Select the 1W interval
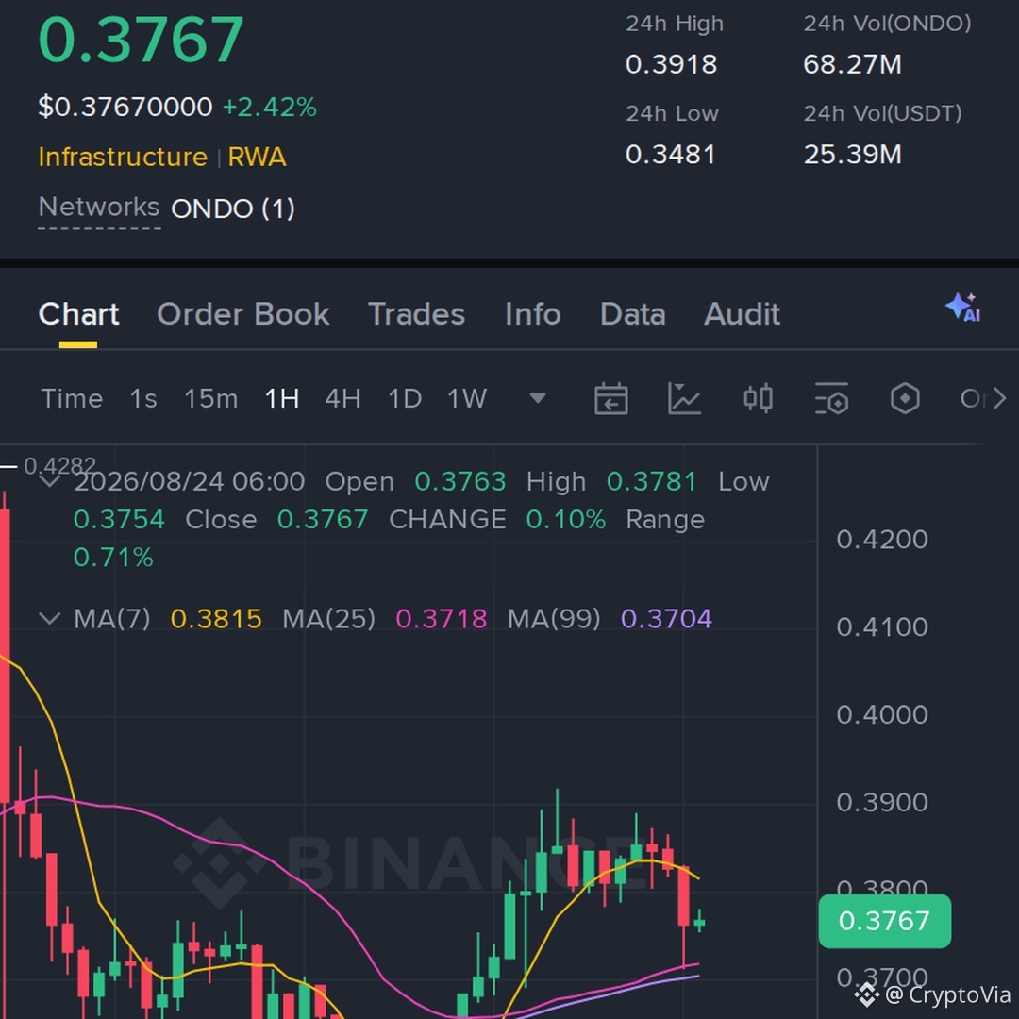This screenshot has height=1019, width=1019. [467, 398]
